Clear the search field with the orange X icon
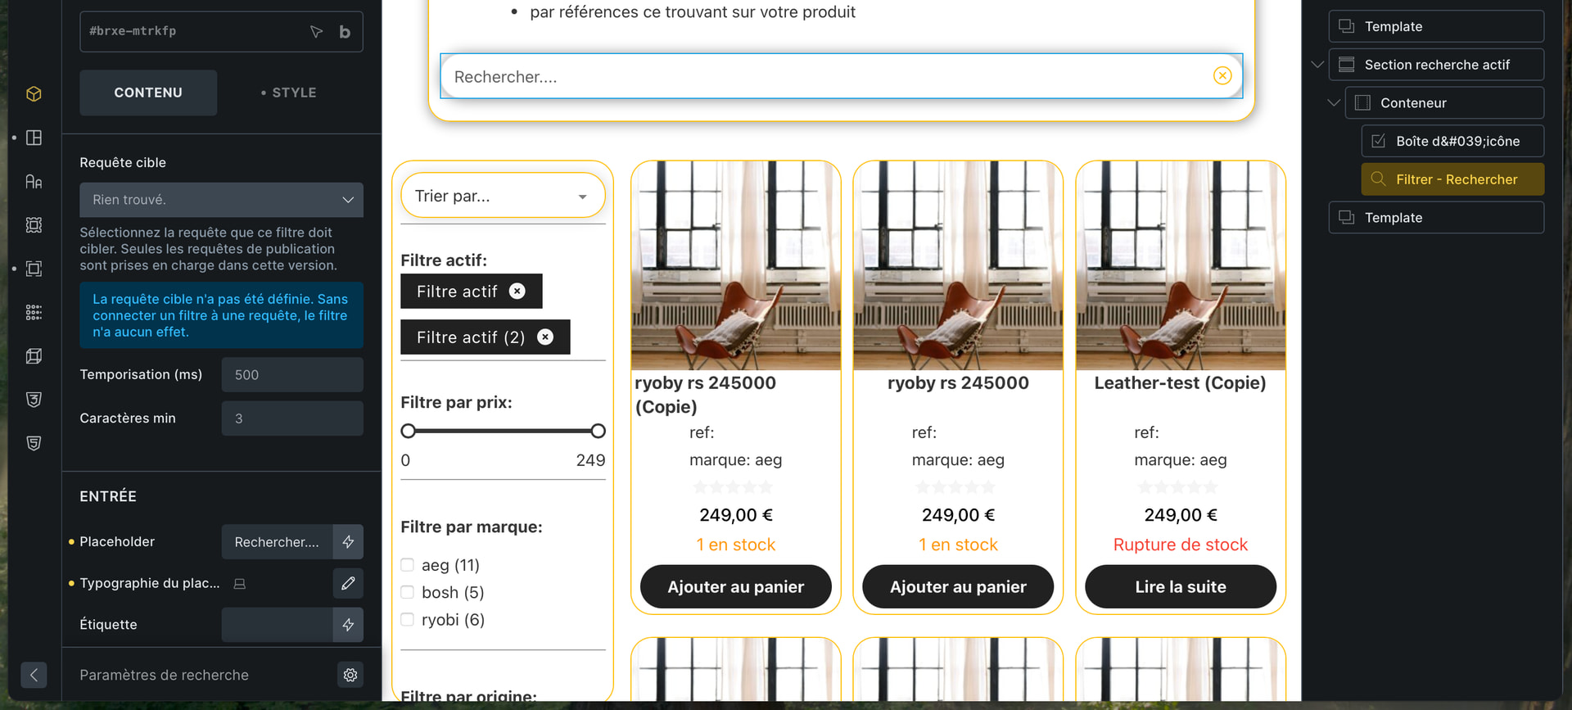The width and height of the screenshot is (1572, 710). (x=1222, y=75)
